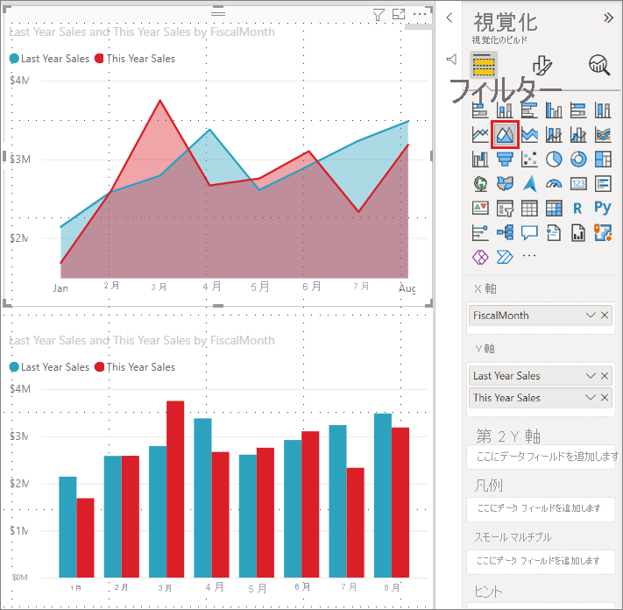Click Last Year Sales legend in area chart
Image resolution: width=623 pixels, height=610 pixels.
click(50, 59)
